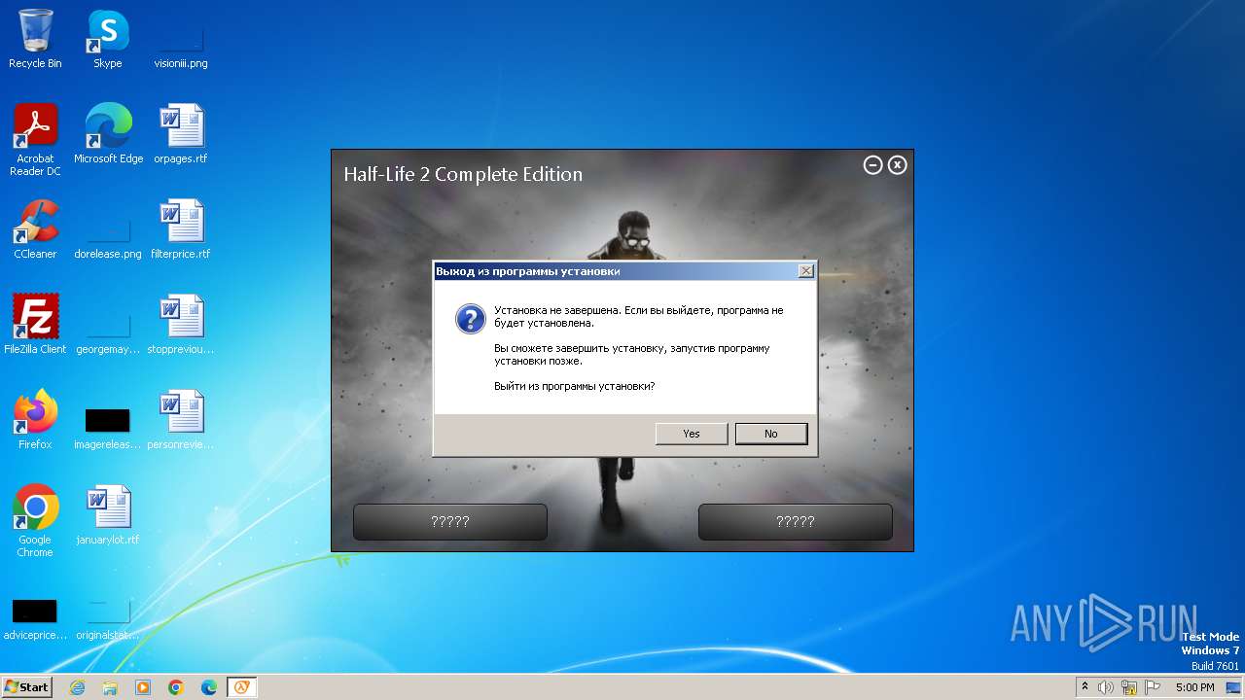The image size is (1245, 700).
Task: Launch FileZilla Client from desktop
Action: point(35,325)
